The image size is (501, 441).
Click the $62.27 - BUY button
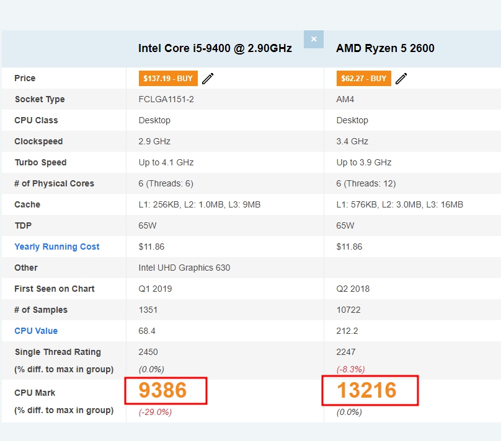[x=363, y=79]
